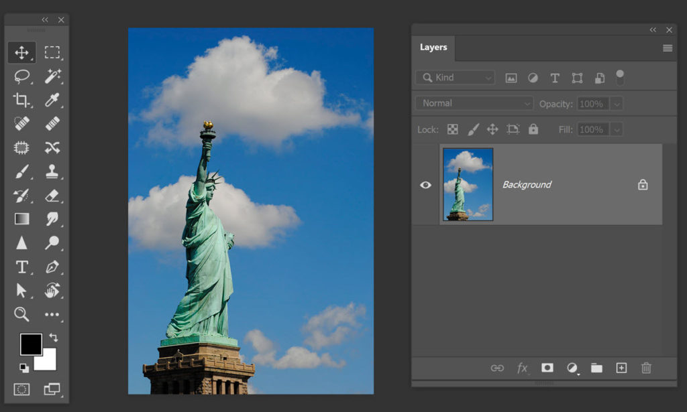Viewport: 687px width, 412px height.
Task: Create a new layer
Action: 621,368
